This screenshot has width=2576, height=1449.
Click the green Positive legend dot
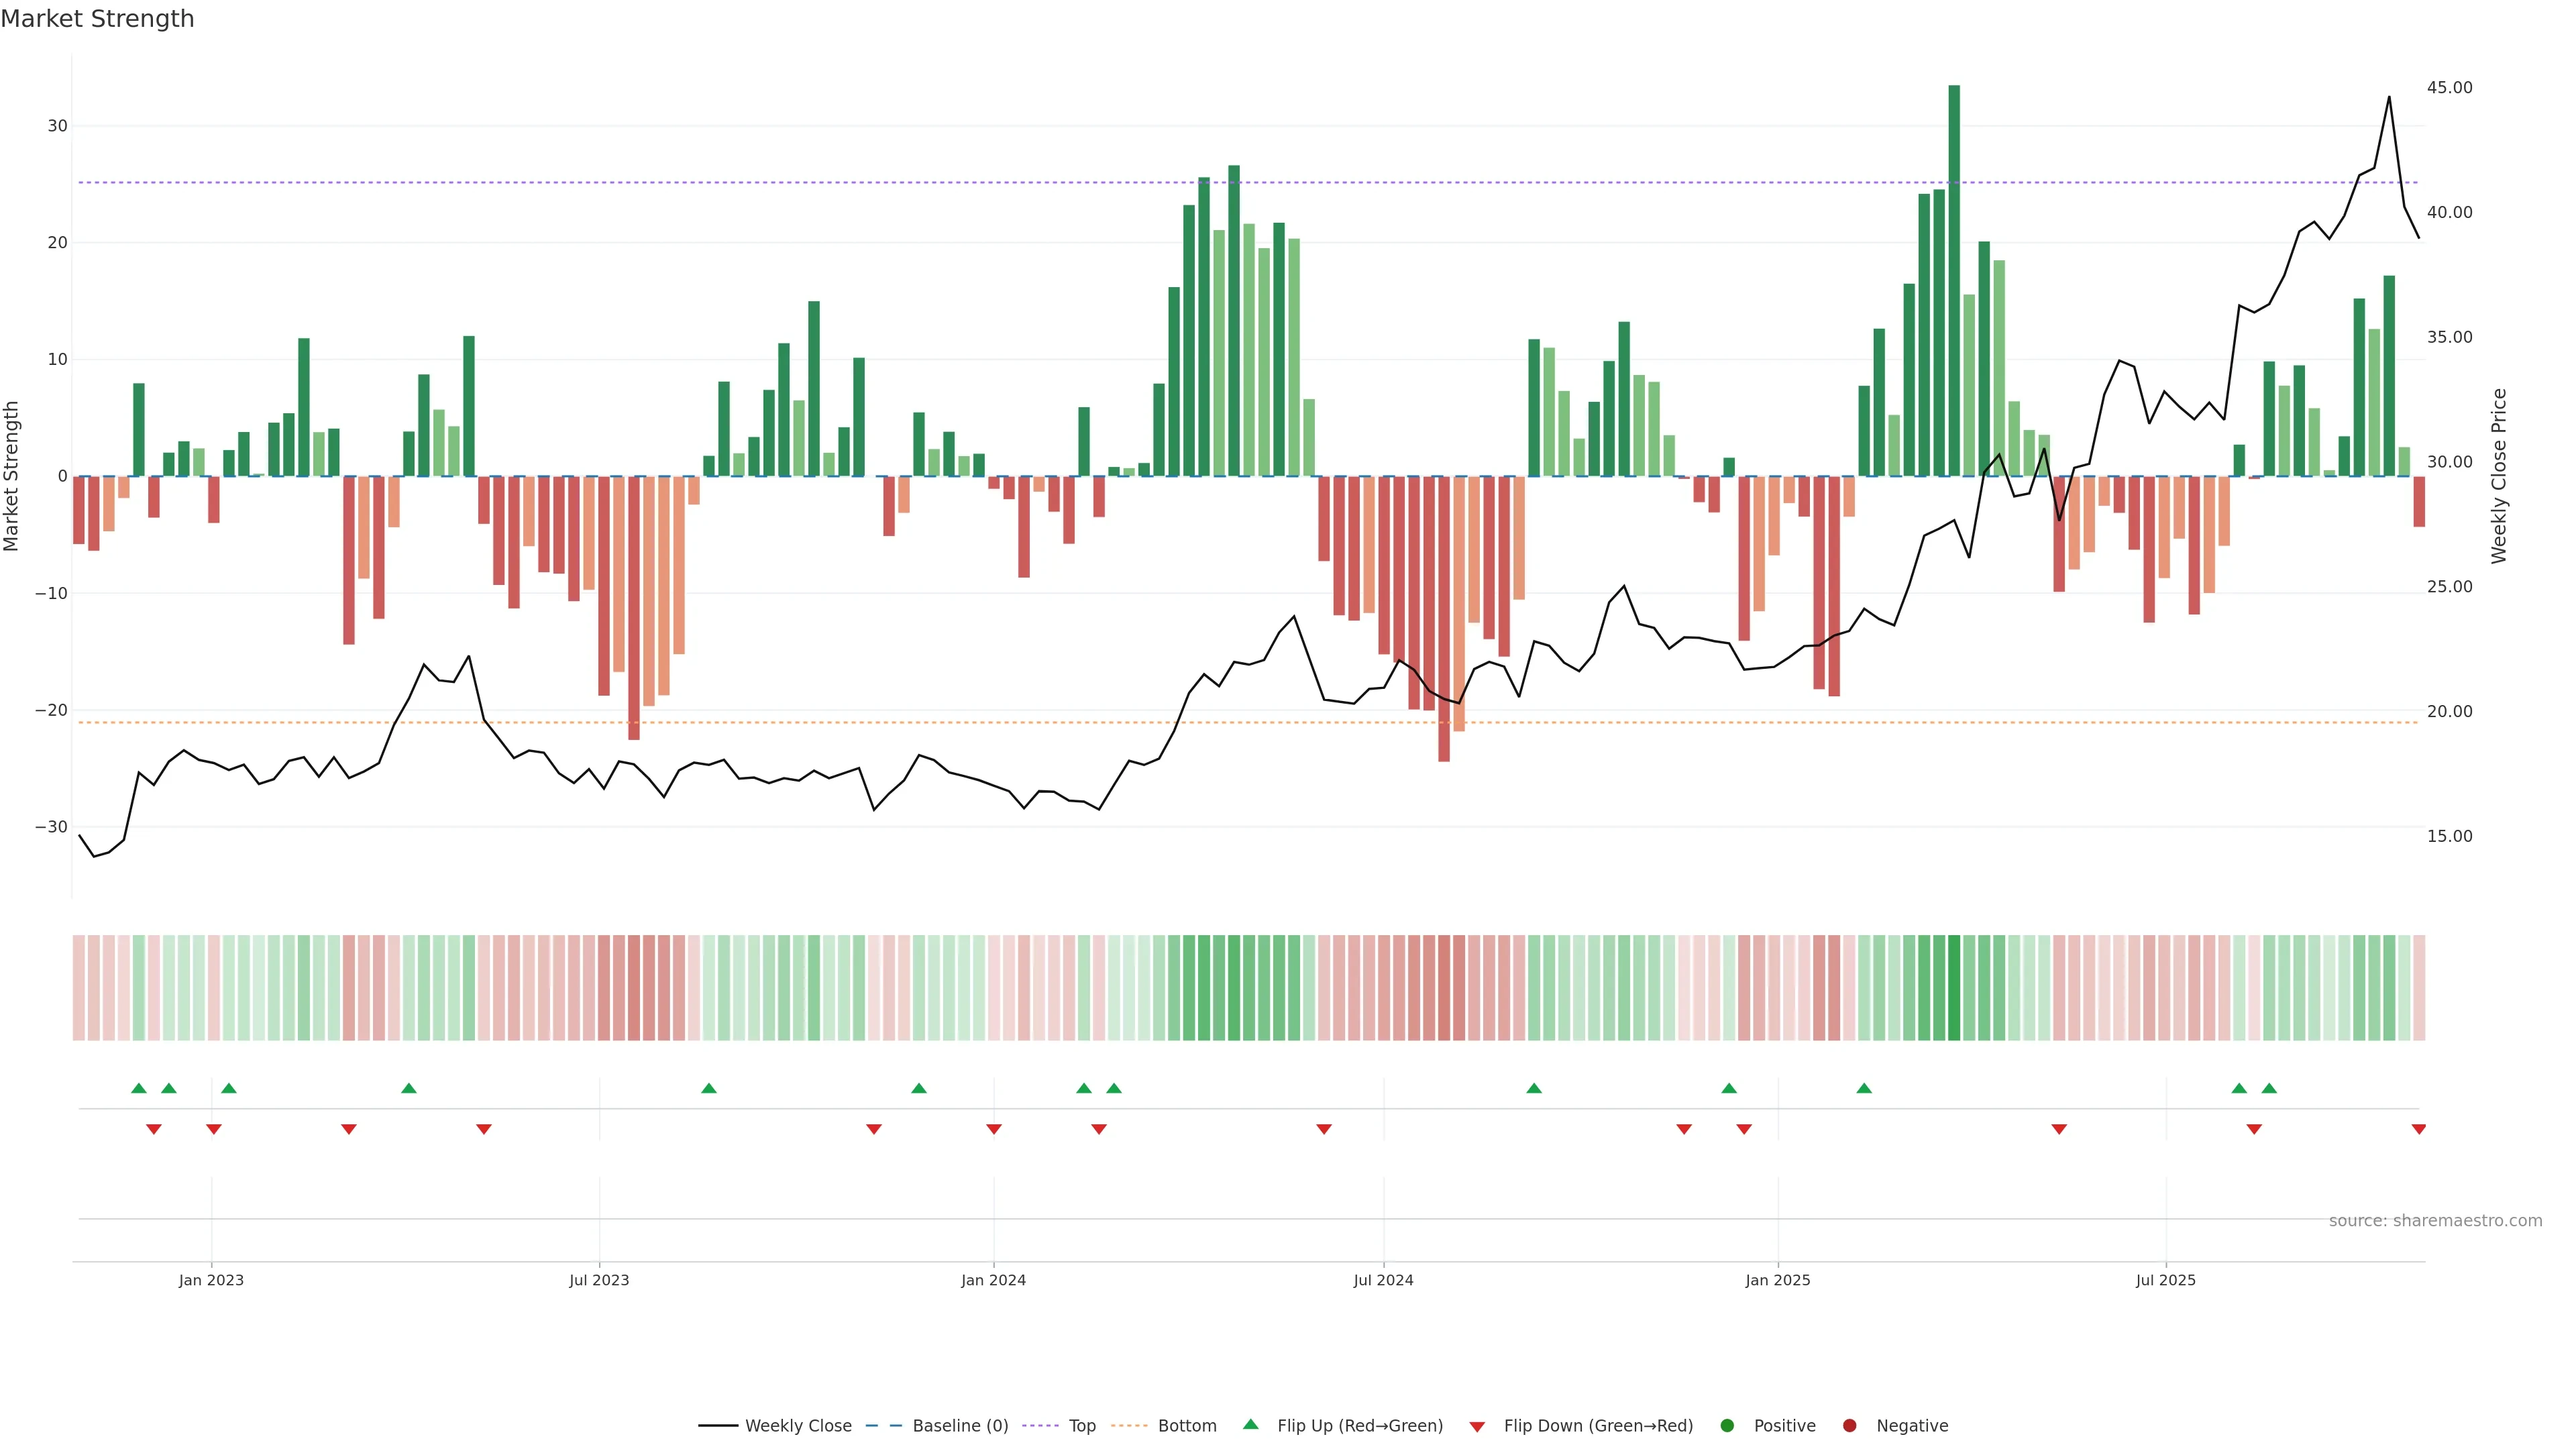pyautogui.click(x=1727, y=1426)
